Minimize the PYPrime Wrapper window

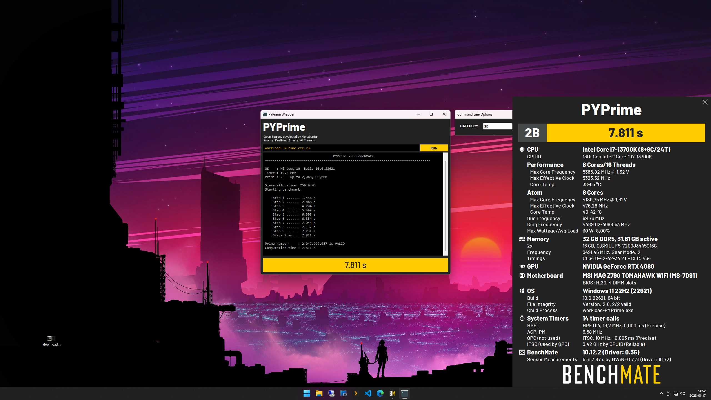pyautogui.click(x=419, y=114)
